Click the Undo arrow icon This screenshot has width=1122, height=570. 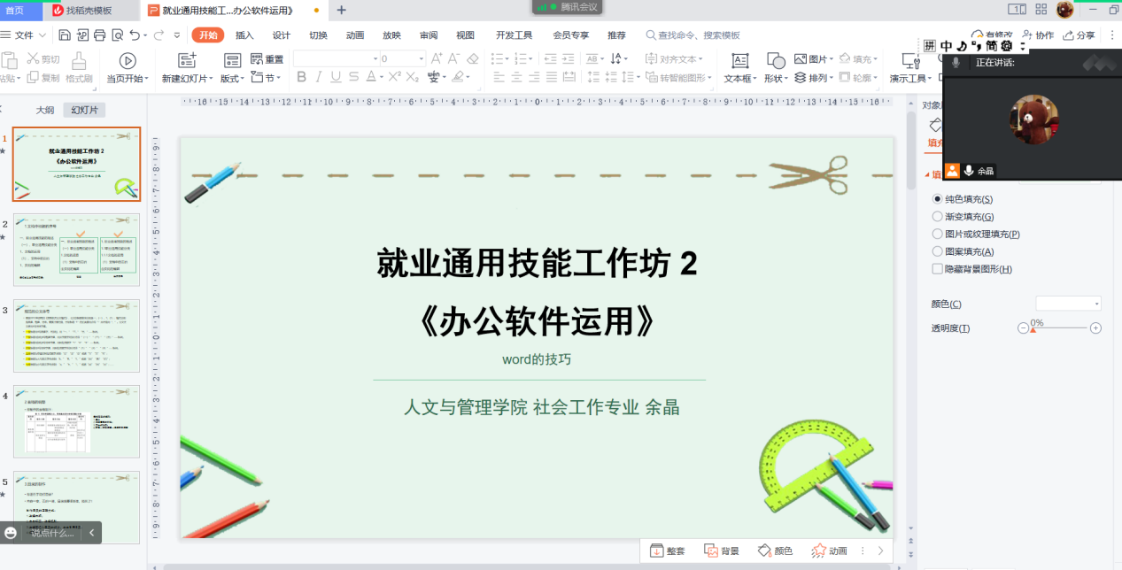135,35
